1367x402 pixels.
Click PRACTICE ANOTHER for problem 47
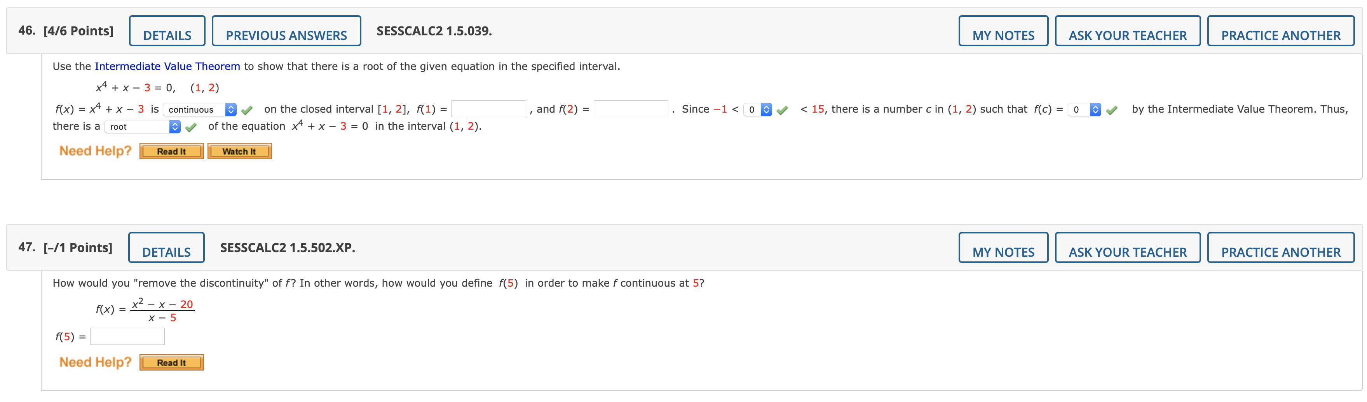(1280, 248)
